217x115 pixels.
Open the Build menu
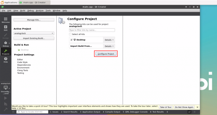pos(23,11)
